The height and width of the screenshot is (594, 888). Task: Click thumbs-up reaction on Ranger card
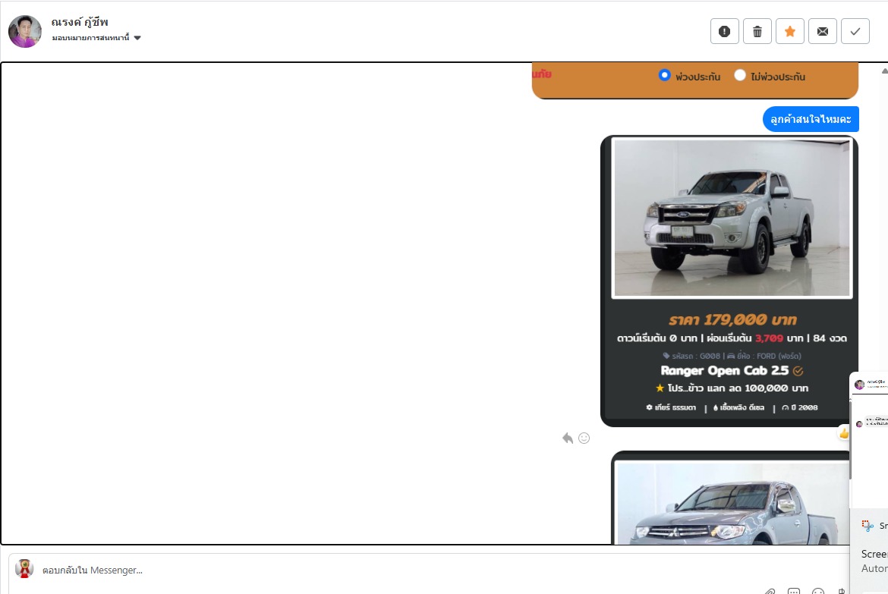pos(844,434)
